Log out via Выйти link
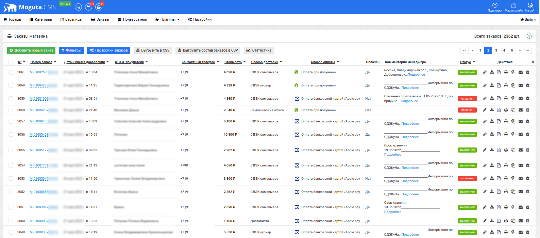The height and width of the screenshot is (238, 540). 528,20
